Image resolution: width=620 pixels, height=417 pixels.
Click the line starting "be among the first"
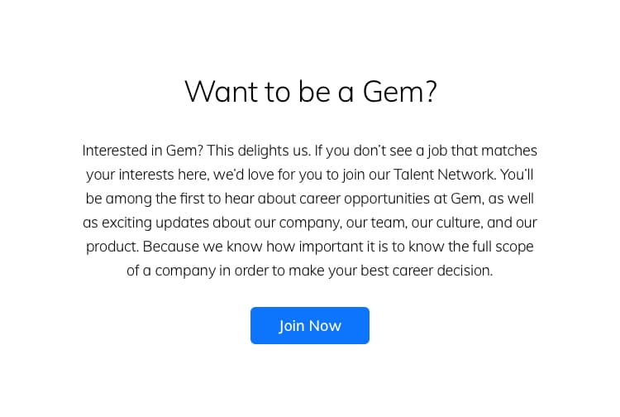click(x=310, y=199)
